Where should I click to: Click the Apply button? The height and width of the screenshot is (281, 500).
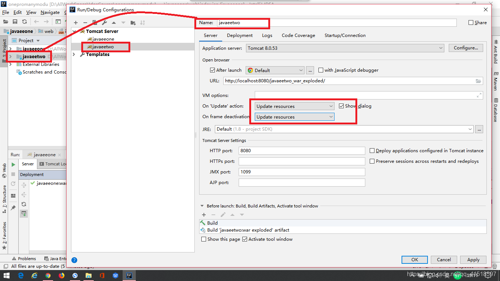pyautogui.click(x=473, y=260)
